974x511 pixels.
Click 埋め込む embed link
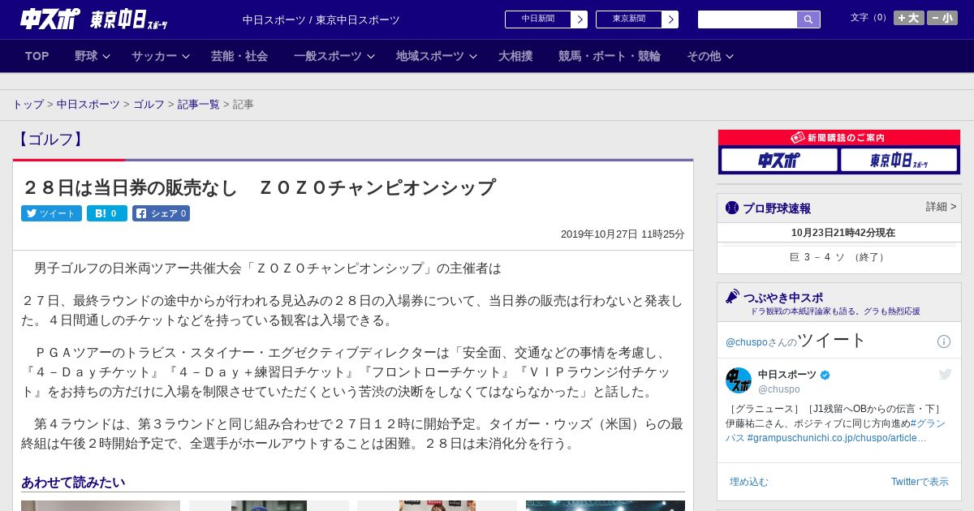point(748,482)
